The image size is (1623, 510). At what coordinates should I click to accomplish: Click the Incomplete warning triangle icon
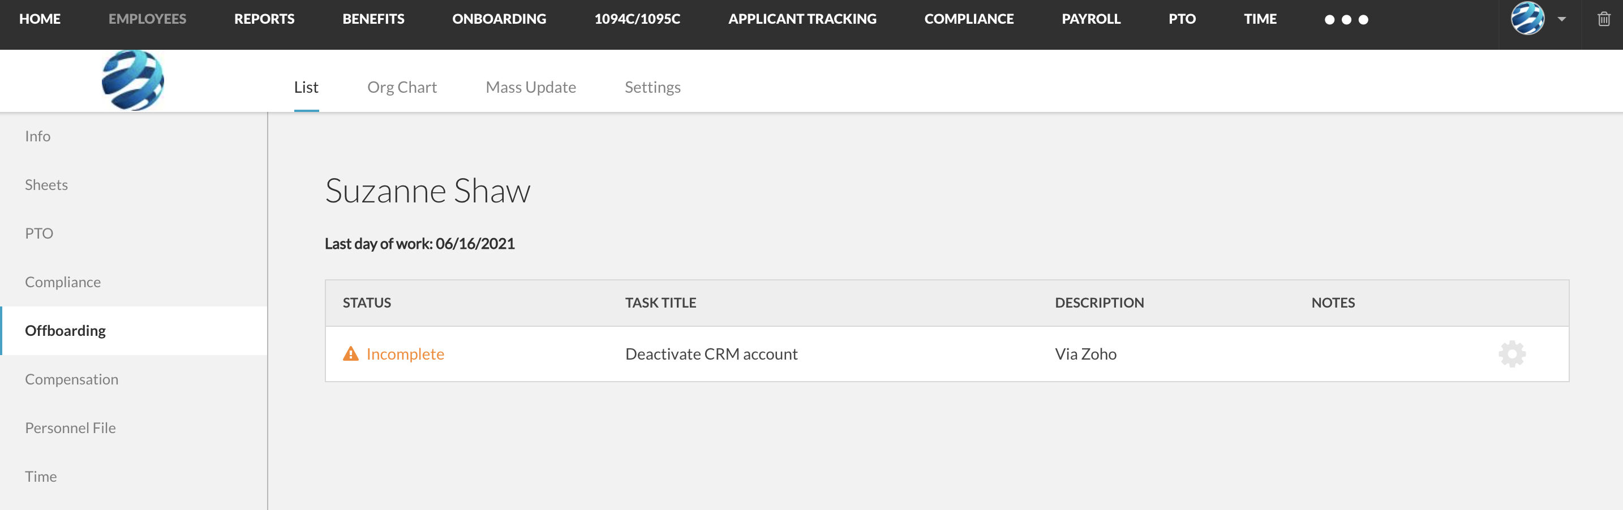click(x=350, y=353)
